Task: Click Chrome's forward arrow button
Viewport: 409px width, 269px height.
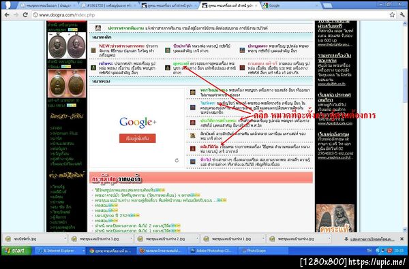Action: point(16,15)
